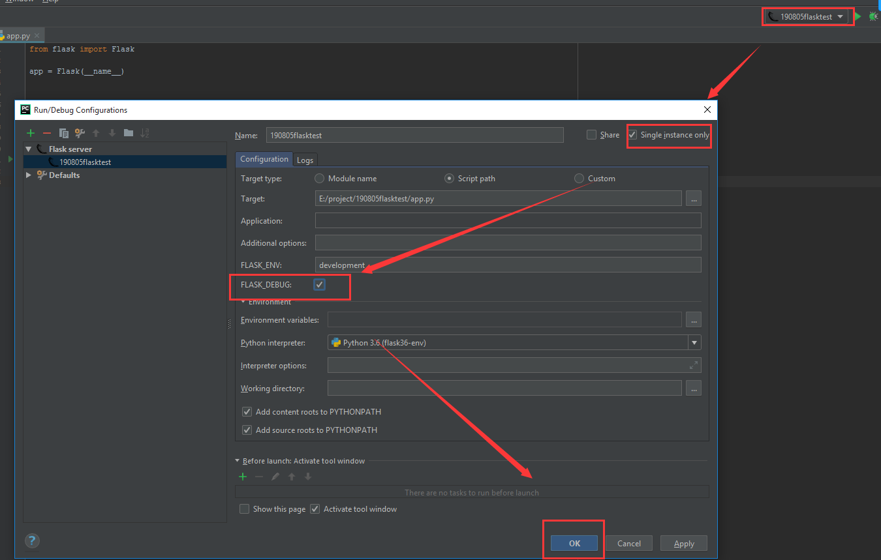Viewport: 881px width, 560px height.
Task: Remove before launch task minus icon
Action: click(259, 477)
